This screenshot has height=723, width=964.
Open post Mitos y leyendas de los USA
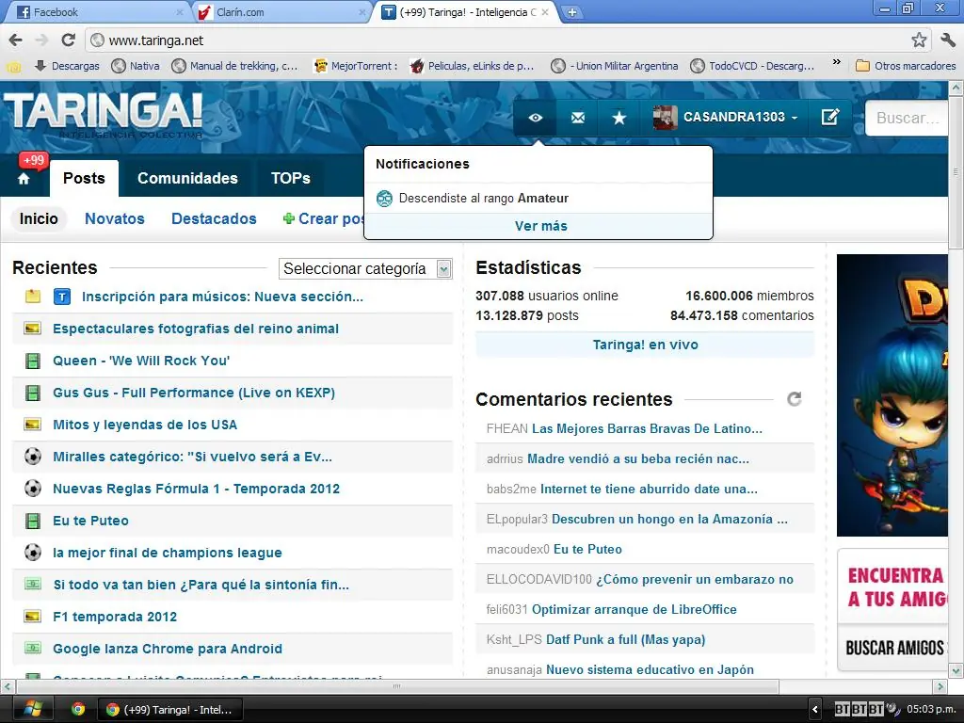point(145,425)
